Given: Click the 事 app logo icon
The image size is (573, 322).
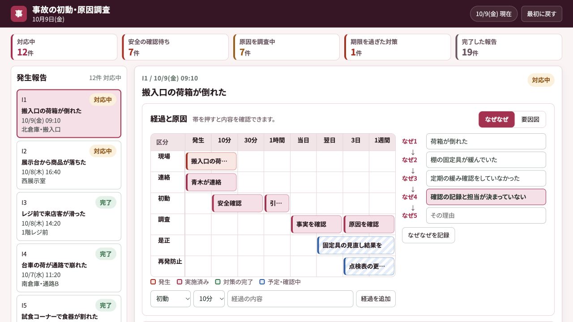Looking at the screenshot, I should 19,14.
